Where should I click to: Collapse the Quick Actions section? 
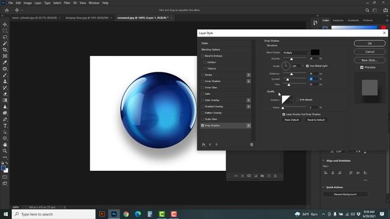click(324, 187)
